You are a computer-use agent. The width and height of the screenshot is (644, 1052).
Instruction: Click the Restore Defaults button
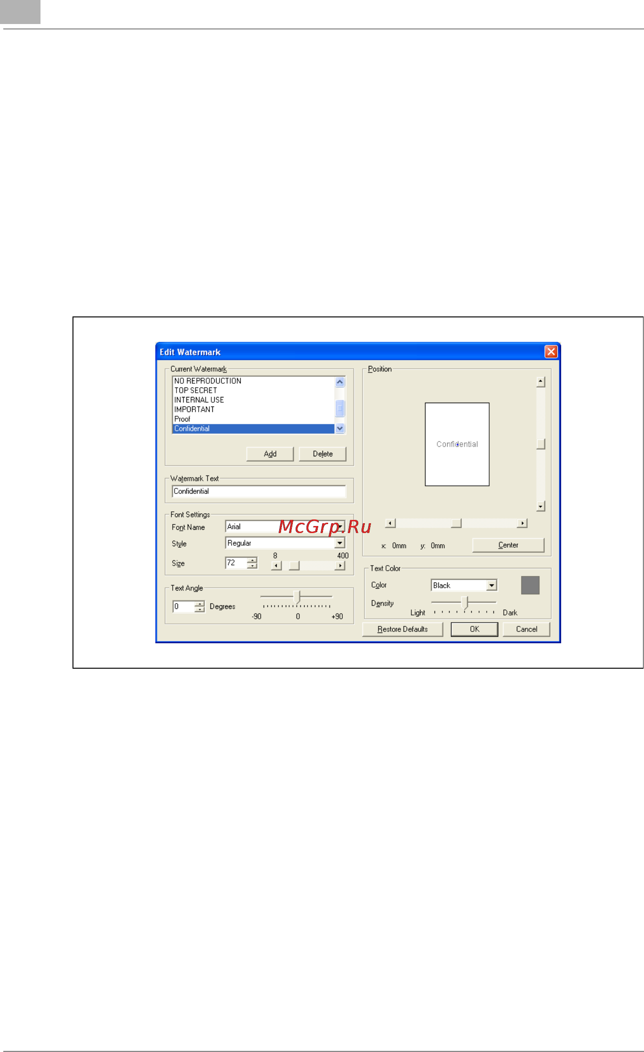(402, 630)
